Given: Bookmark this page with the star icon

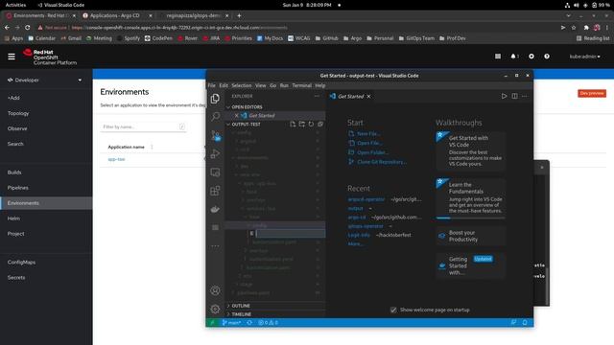Looking at the screenshot, I should [x=574, y=28].
